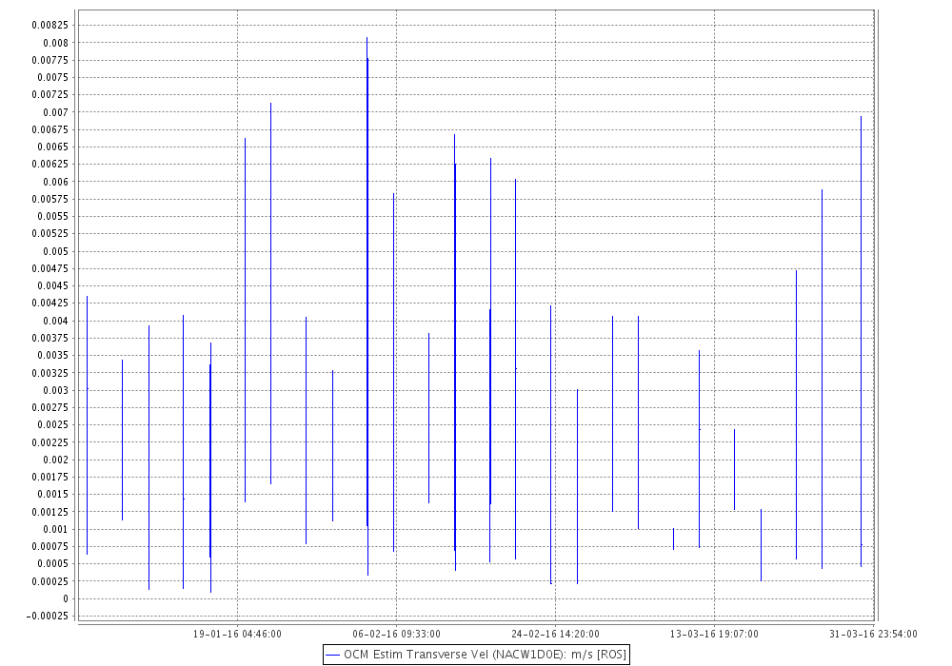Click the y-axis value 0.00725
952x666 pixels.
point(50,94)
